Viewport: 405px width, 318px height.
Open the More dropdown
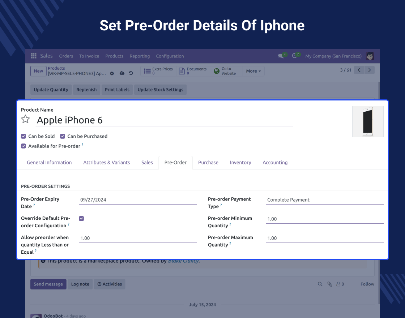pyautogui.click(x=253, y=71)
